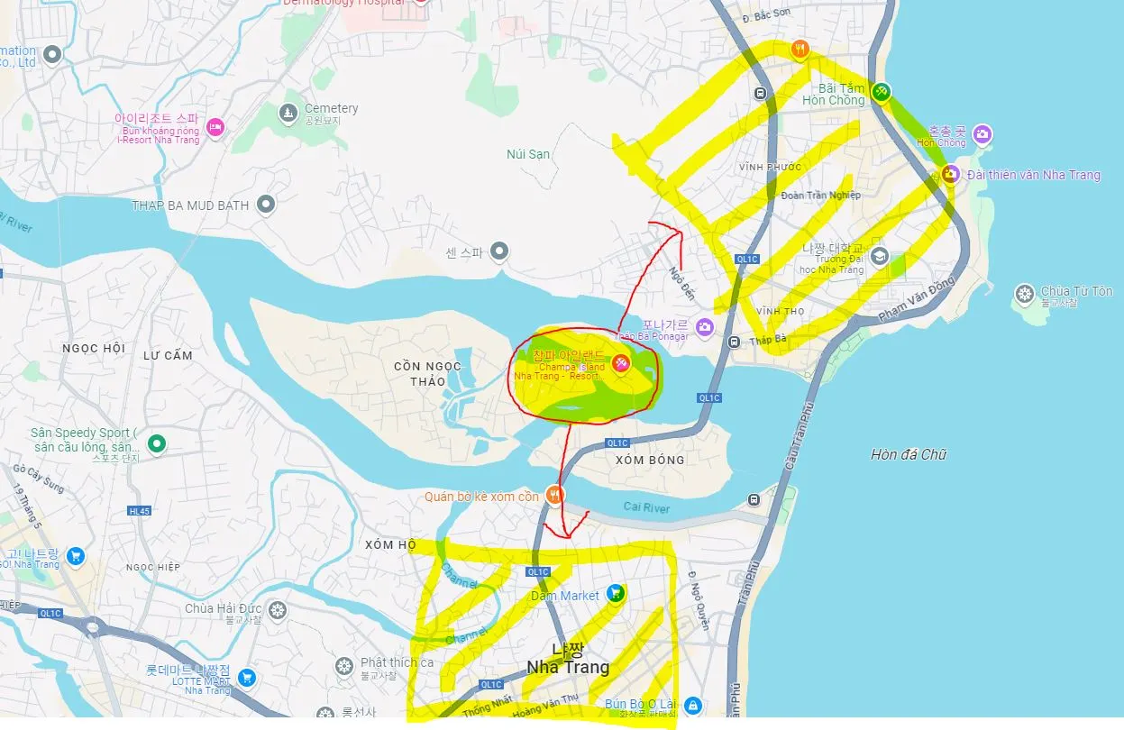Open the Bãi Tắm Hòn Chồng green marker
Viewport: 1124px width, 730px height.
(x=882, y=90)
